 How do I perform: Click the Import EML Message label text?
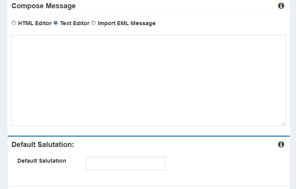[x=127, y=23]
